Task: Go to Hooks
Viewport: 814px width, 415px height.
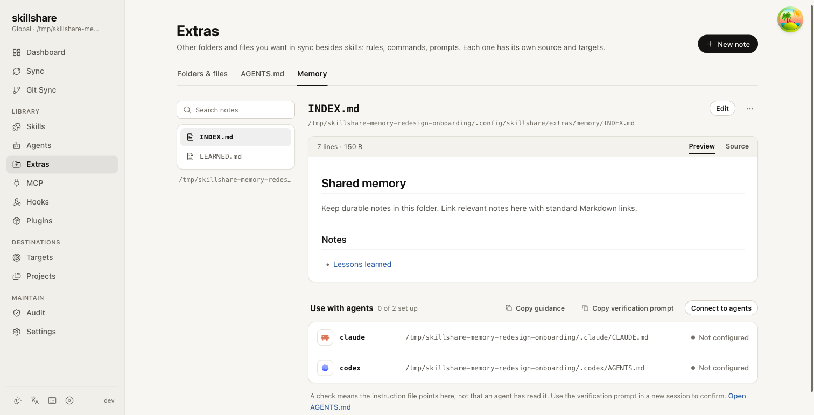Action: 62,202
